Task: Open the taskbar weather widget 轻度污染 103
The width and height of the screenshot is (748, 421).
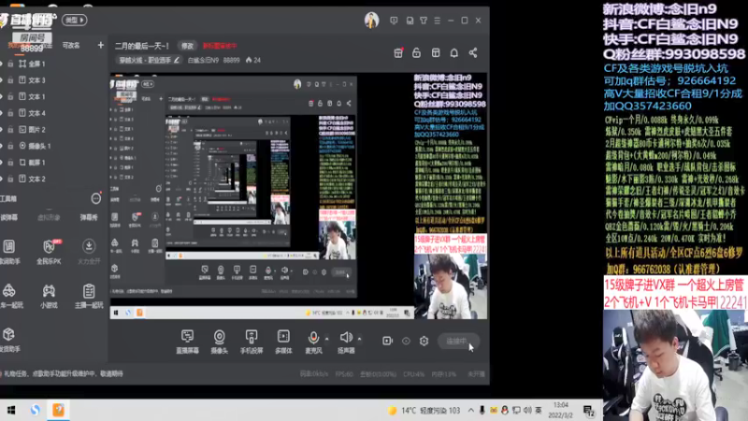Action: (x=424, y=411)
